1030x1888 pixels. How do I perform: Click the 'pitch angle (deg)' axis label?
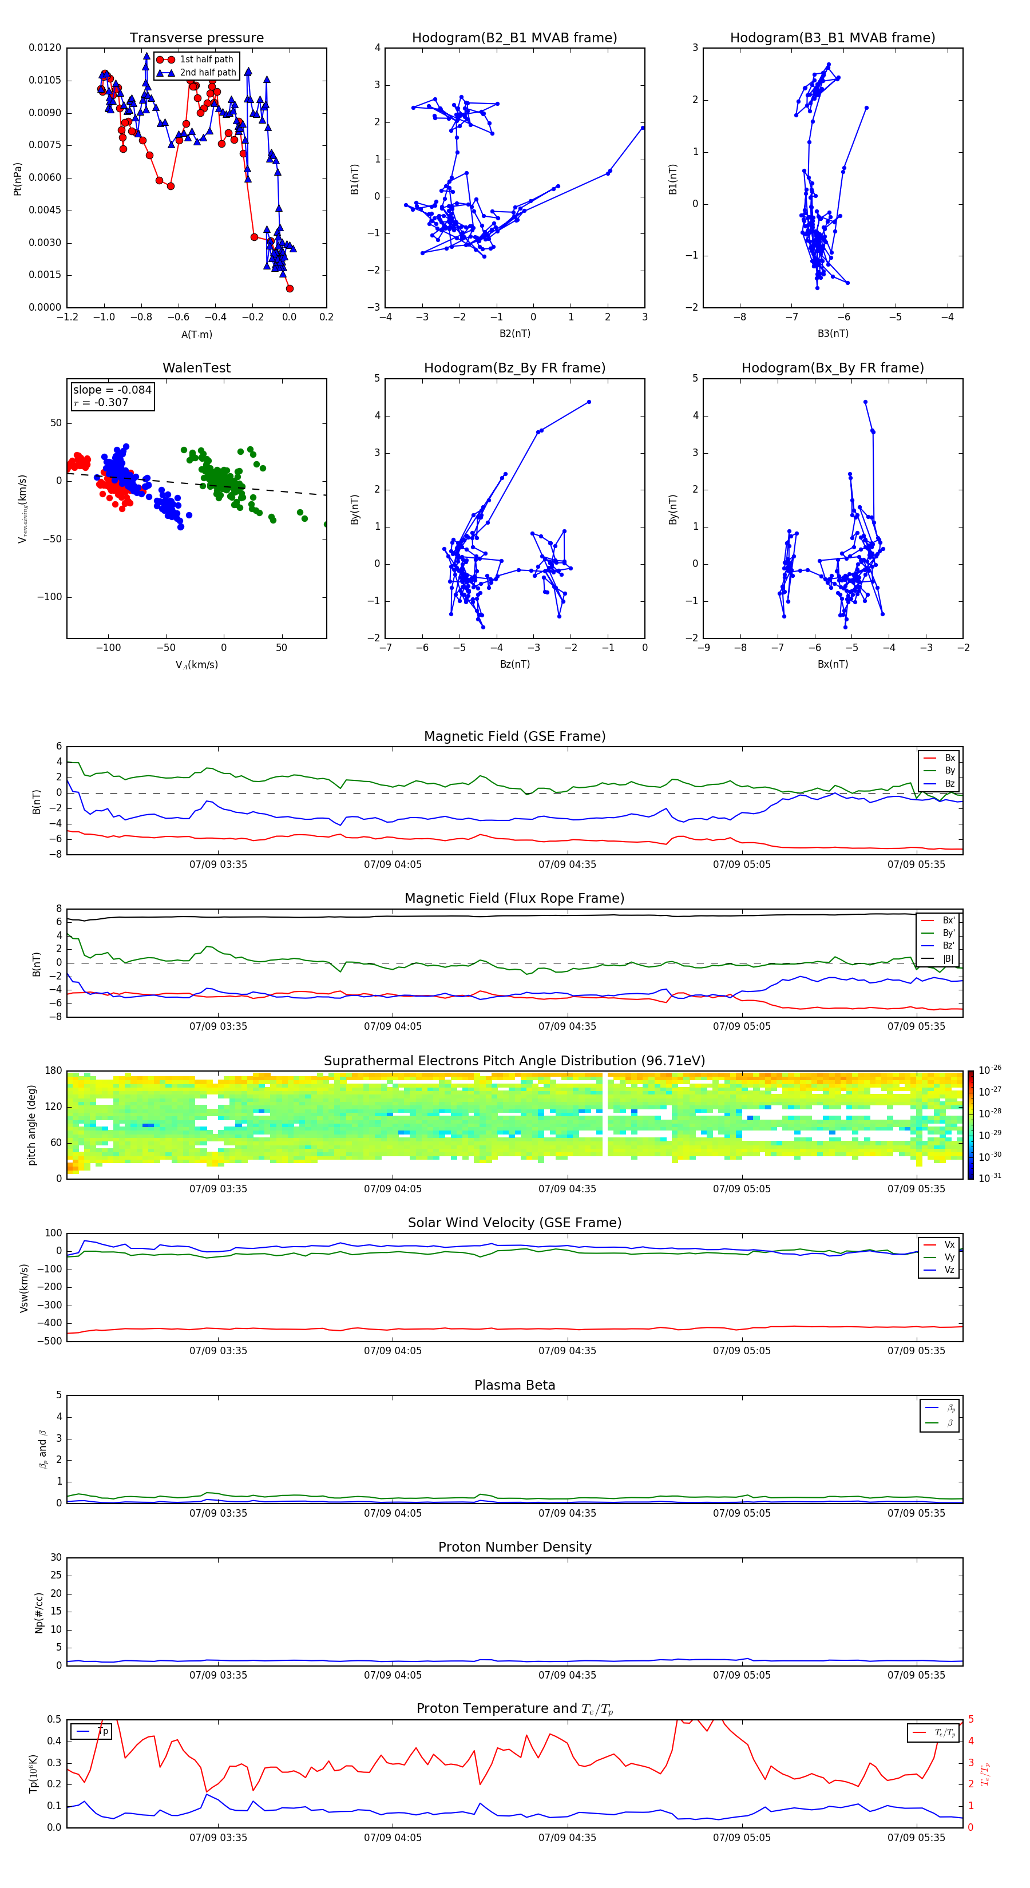pos(31,1125)
